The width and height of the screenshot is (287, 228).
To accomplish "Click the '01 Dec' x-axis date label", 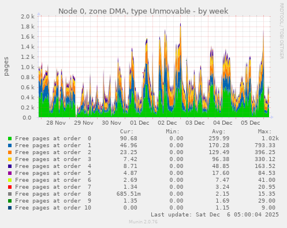I will (x=140, y=123).
